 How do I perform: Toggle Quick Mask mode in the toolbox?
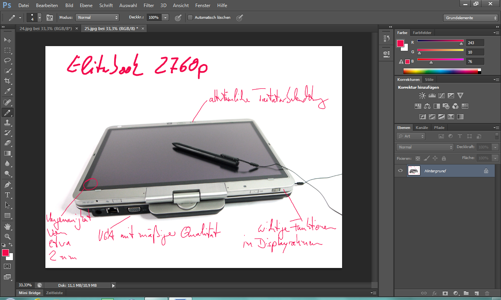7,266
